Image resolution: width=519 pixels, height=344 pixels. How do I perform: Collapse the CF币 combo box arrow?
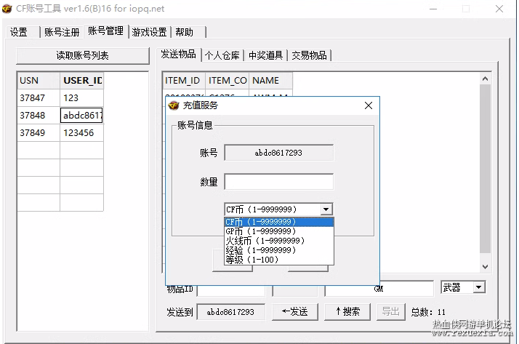(326, 209)
